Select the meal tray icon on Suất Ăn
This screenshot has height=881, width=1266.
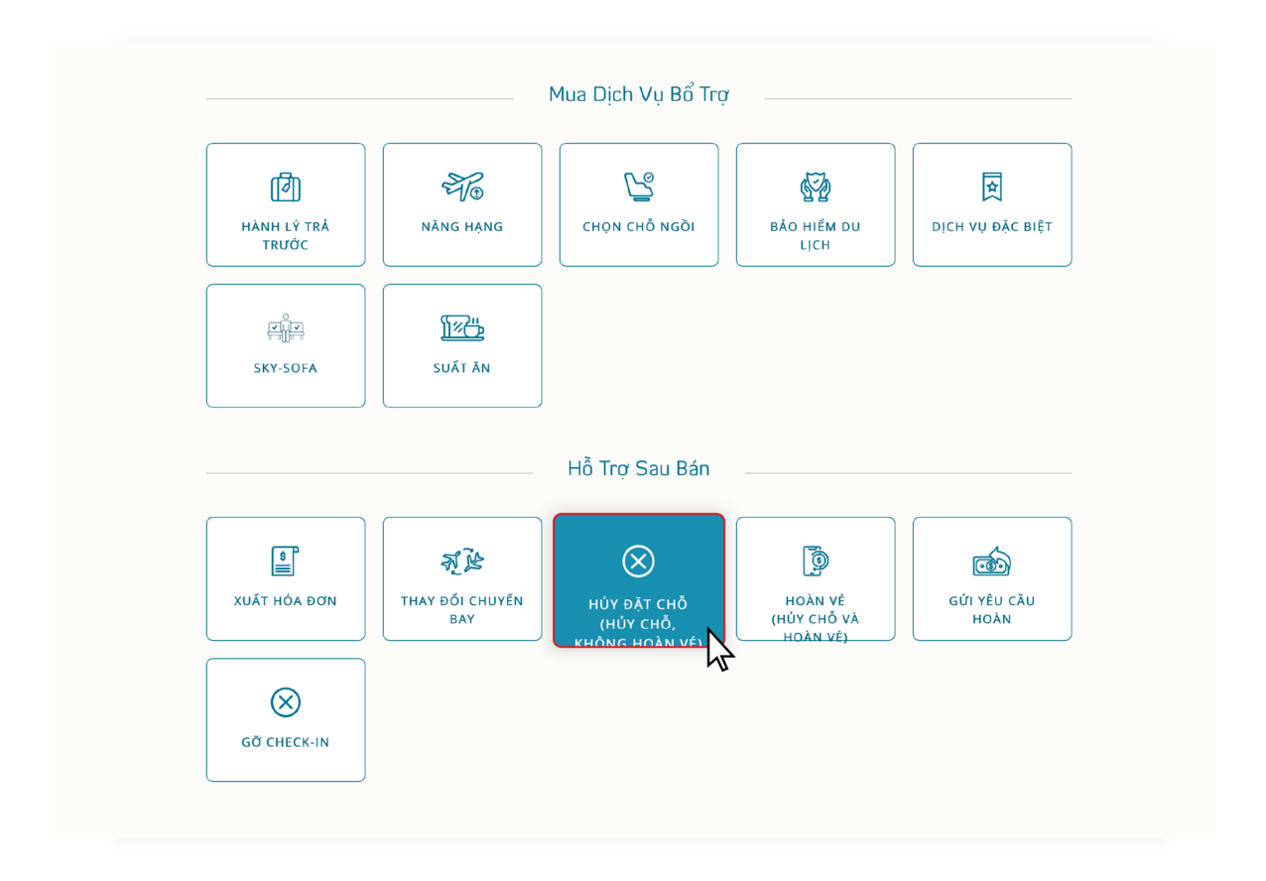pos(461,325)
